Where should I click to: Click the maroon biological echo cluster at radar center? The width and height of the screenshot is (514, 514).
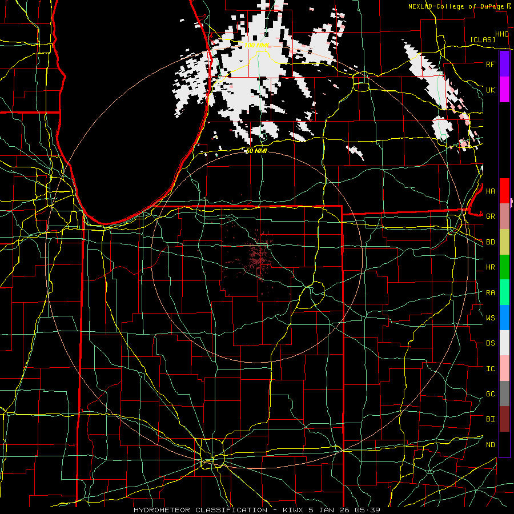[x=258, y=258]
